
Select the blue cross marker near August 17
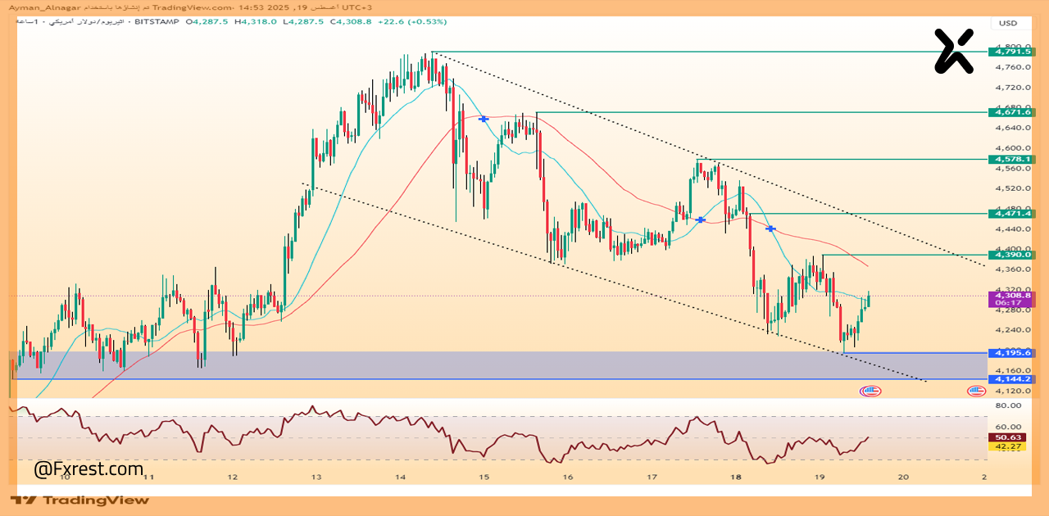pyautogui.click(x=701, y=220)
